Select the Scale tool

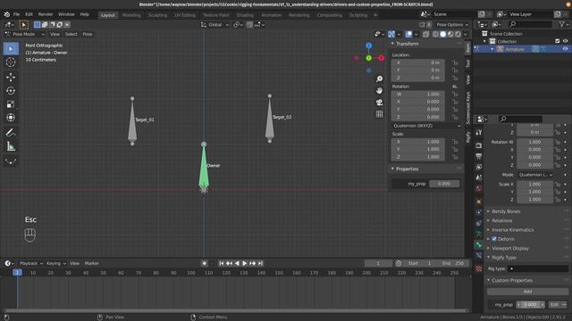click(x=11, y=104)
